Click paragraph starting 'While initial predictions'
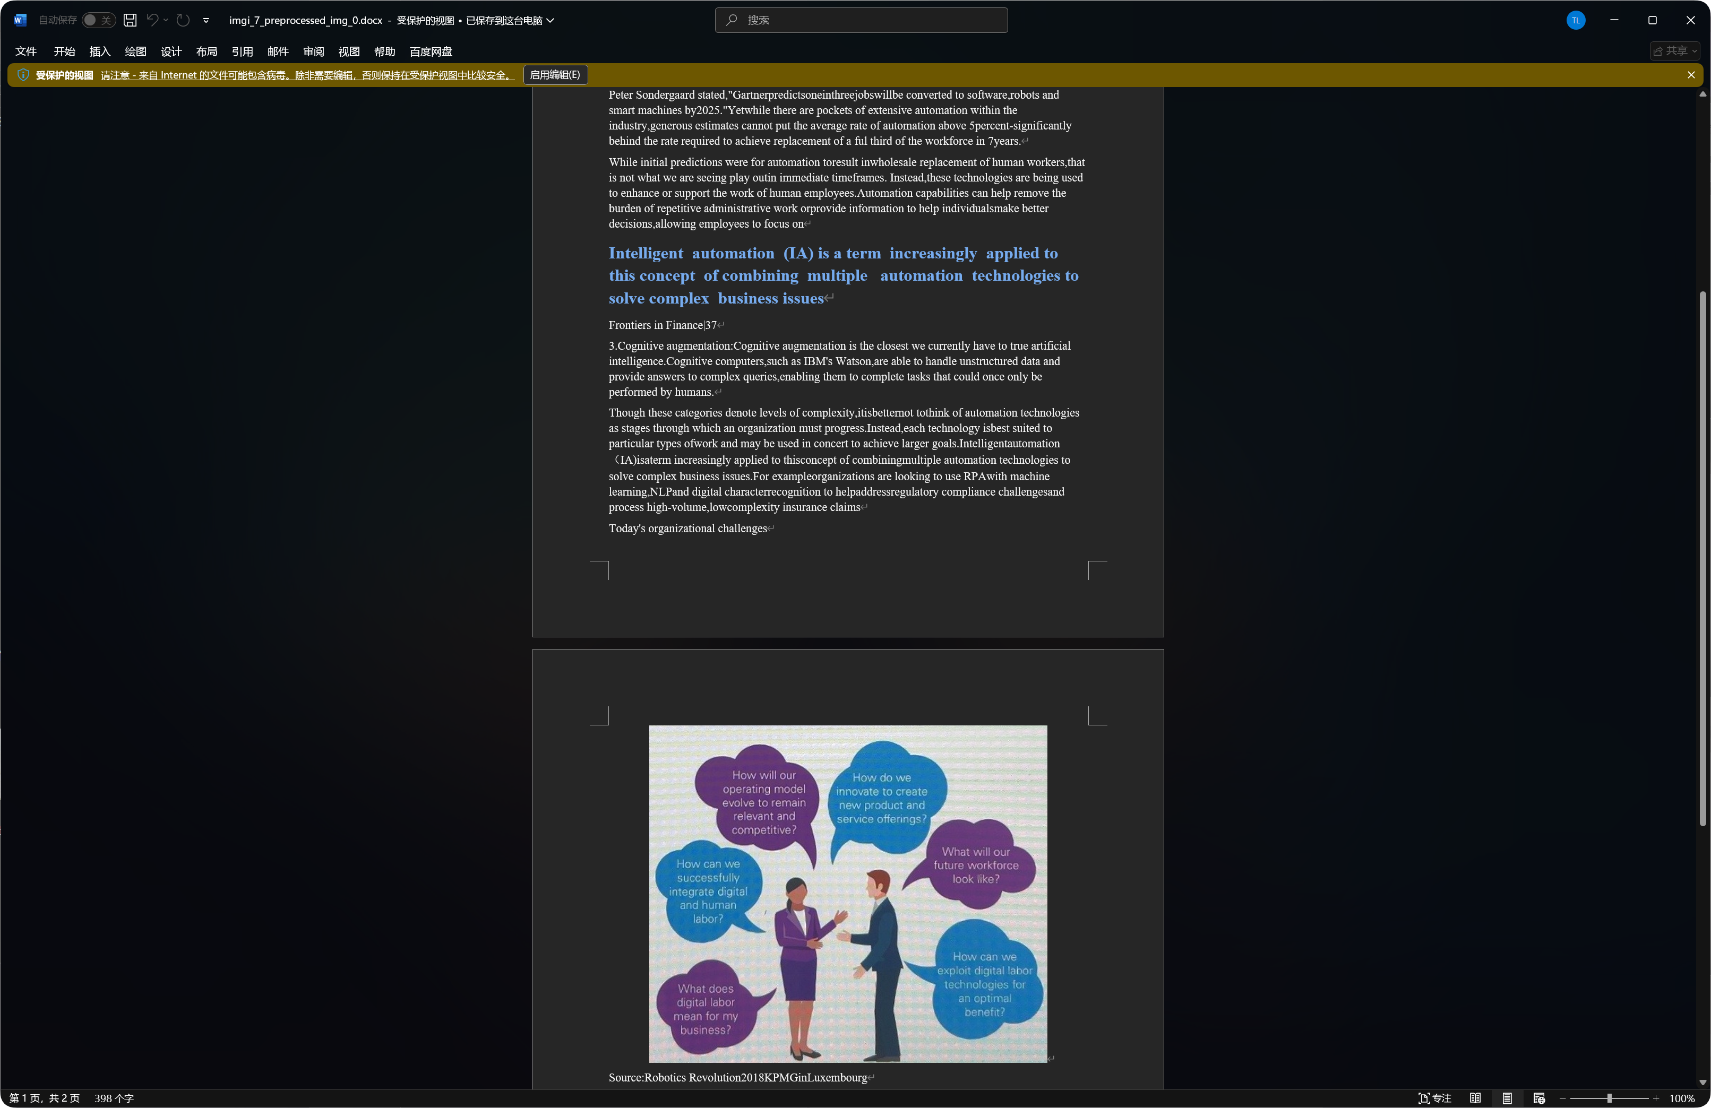This screenshot has width=1711, height=1108. pos(846,193)
